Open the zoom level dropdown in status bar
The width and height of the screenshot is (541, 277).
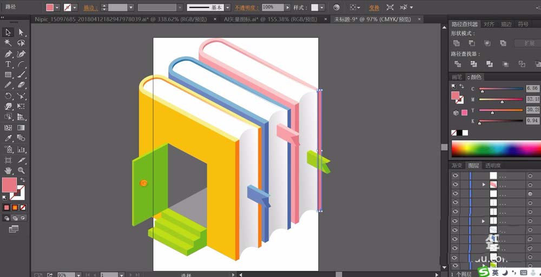click(78, 275)
